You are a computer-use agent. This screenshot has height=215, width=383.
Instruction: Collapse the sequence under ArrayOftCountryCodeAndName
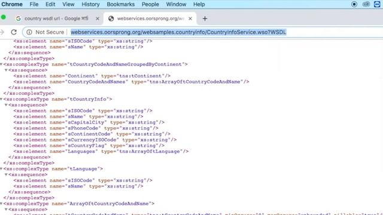6,210
